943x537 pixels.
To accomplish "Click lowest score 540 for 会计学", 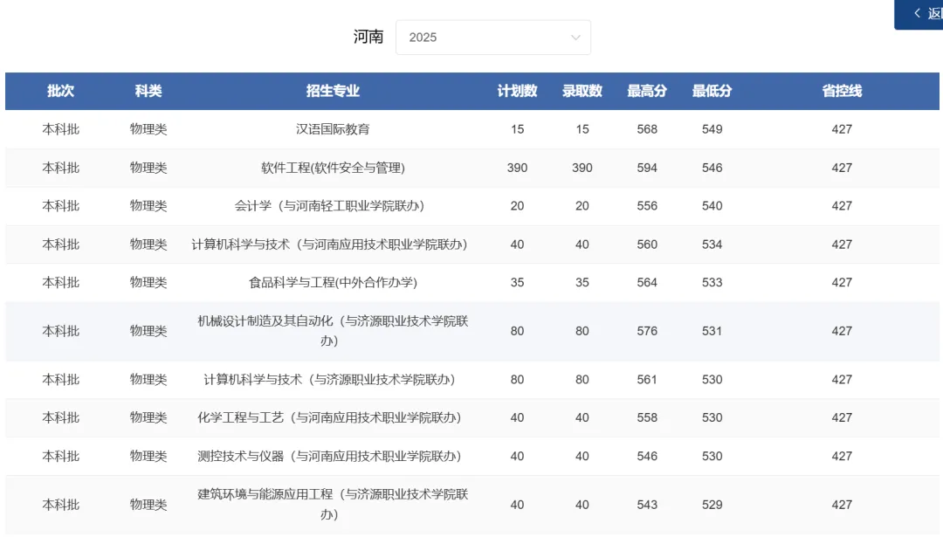I will coord(712,206).
